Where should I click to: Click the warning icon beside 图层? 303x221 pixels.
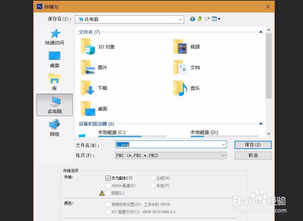(x=102, y=193)
